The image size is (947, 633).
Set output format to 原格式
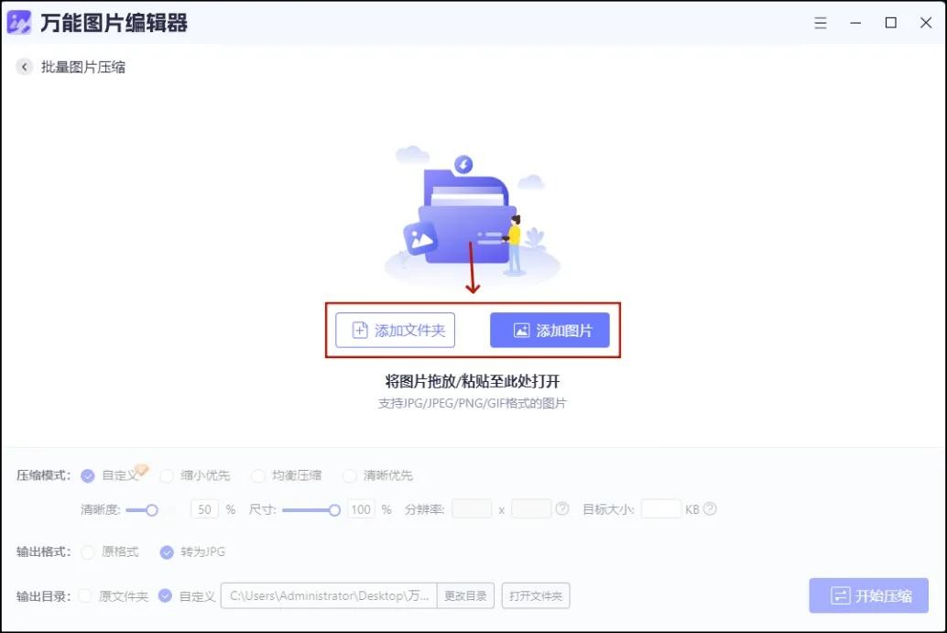point(88,552)
